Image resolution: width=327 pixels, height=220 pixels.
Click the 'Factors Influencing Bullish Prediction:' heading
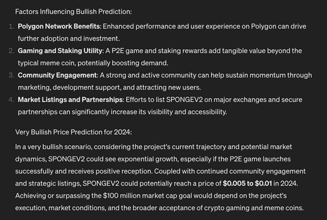point(73,12)
